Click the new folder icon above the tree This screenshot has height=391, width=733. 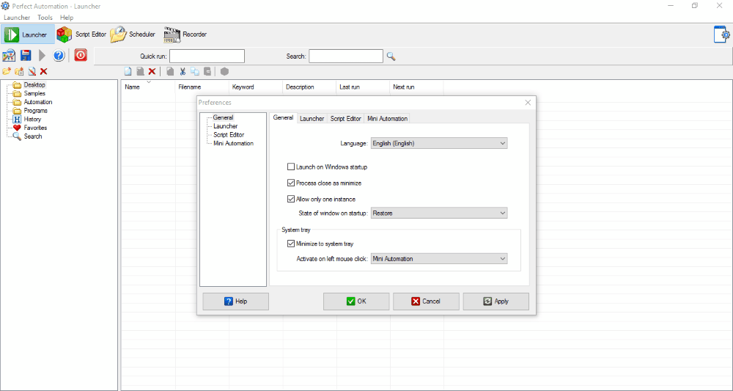(x=7, y=72)
